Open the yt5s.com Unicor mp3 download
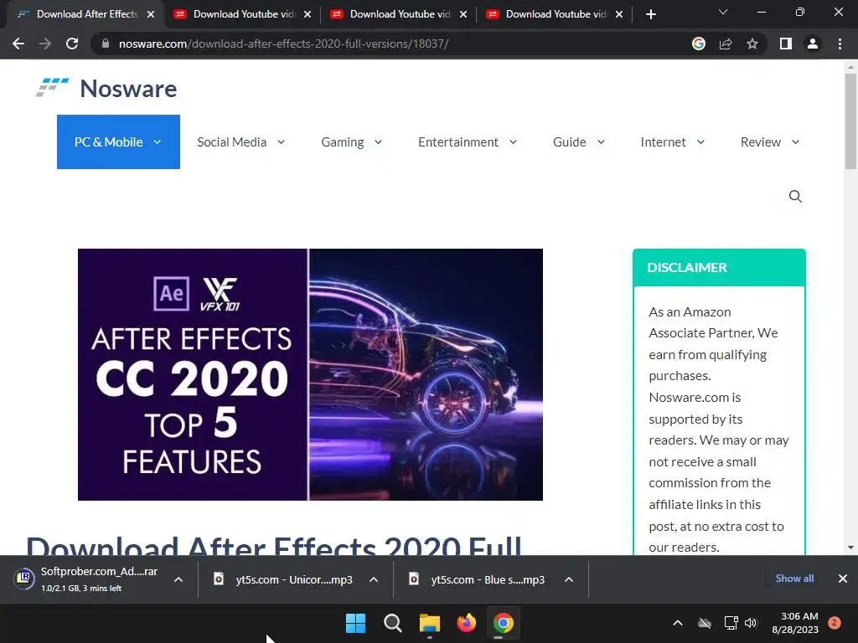 click(x=283, y=579)
